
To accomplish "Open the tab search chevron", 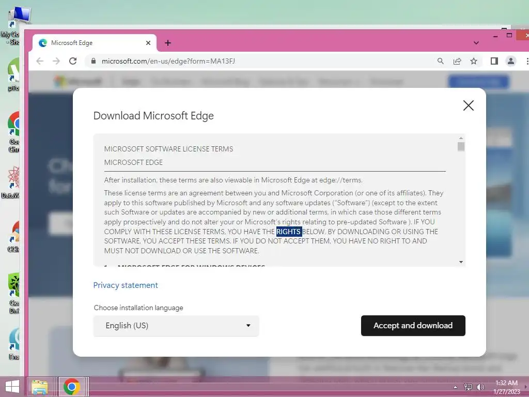I will tap(476, 43).
